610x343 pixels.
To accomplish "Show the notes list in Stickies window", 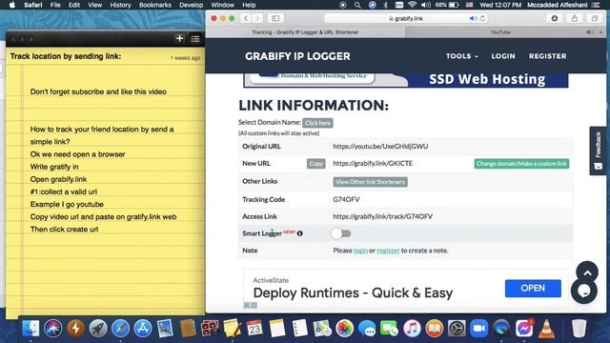I will pos(195,38).
